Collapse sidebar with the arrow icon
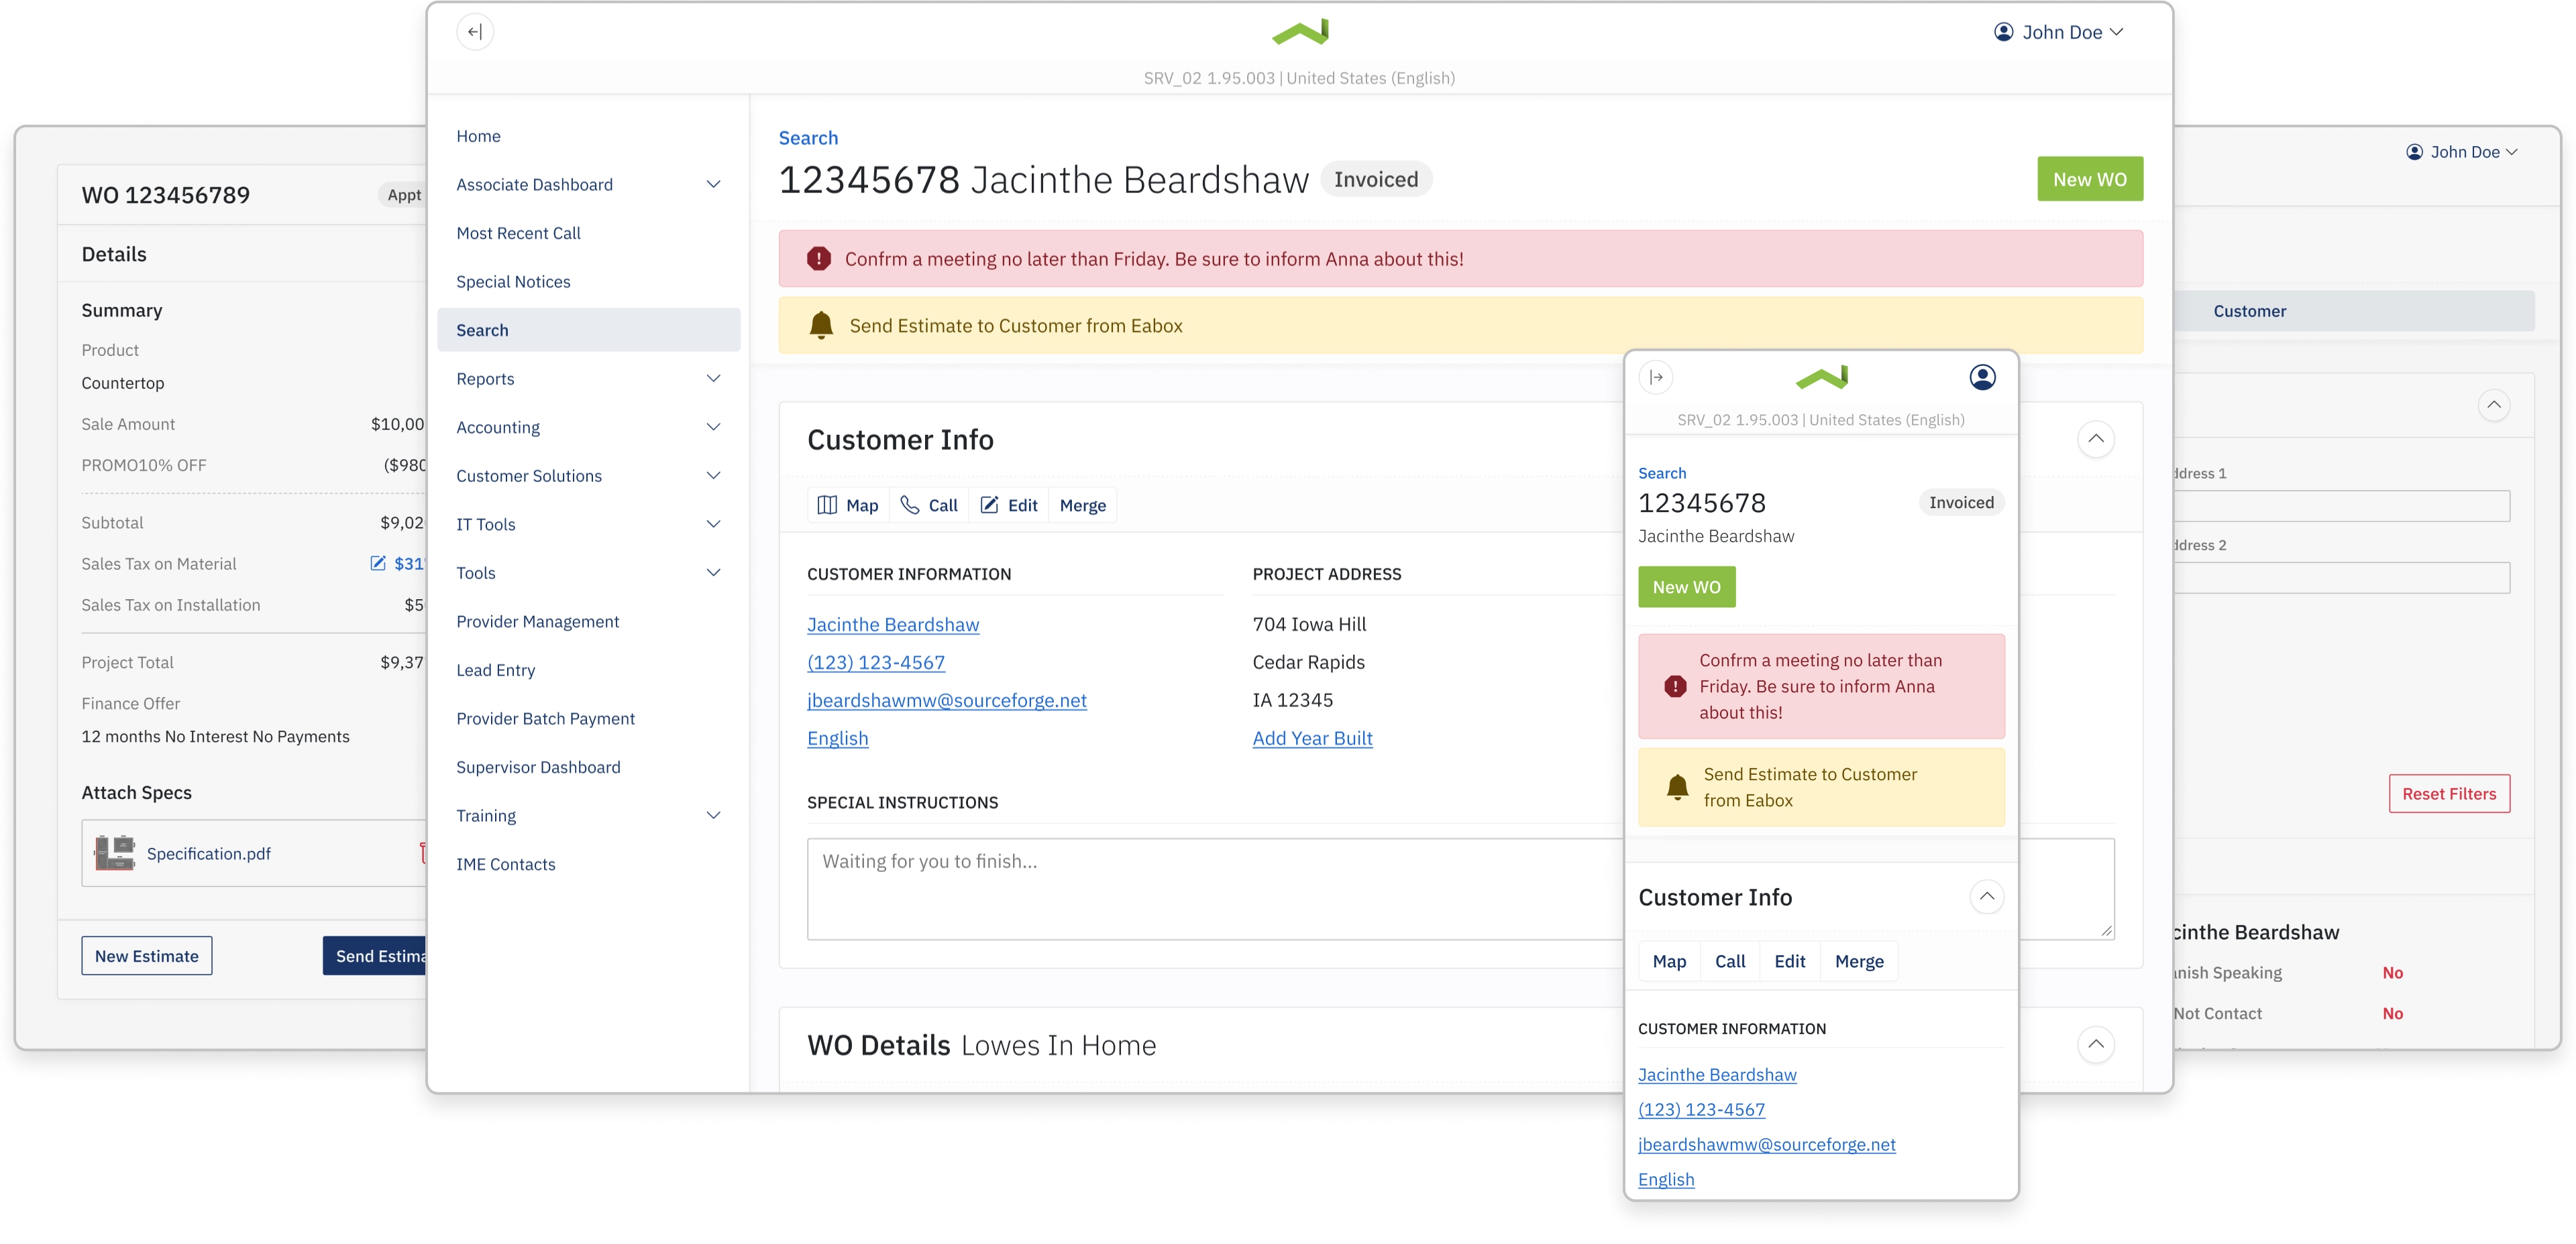The image size is (2576, 1244). (475, 32)
